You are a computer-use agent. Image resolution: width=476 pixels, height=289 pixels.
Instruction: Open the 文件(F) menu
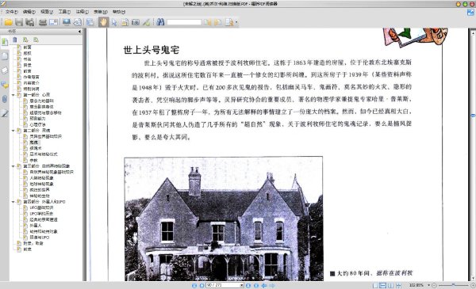point(11,12)
